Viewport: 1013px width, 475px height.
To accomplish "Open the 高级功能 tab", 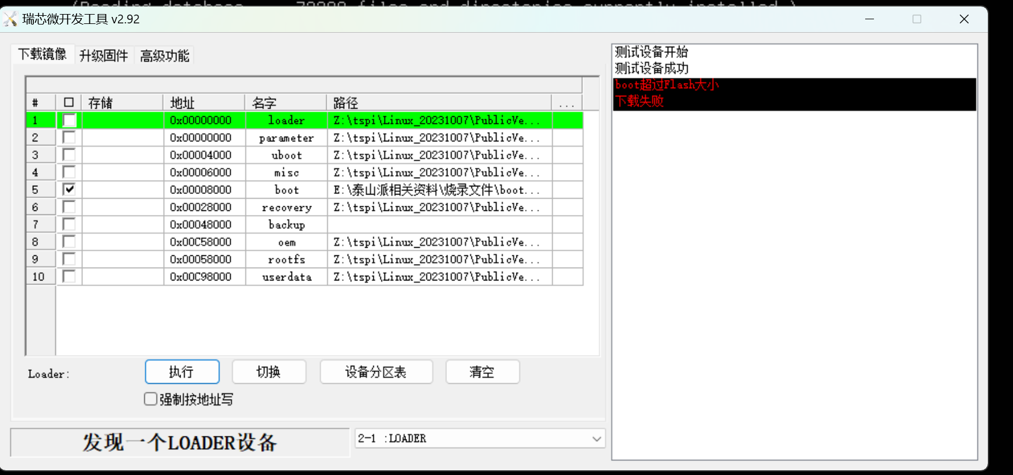I will (x=165, y=56).
